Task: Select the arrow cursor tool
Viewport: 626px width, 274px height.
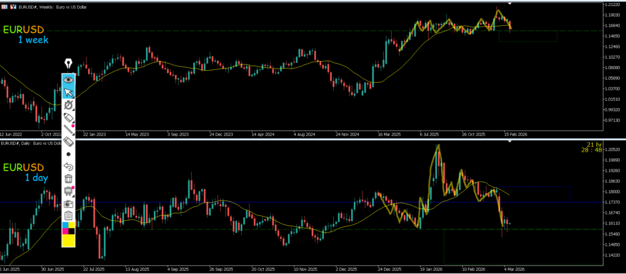Action: point(68,92)
